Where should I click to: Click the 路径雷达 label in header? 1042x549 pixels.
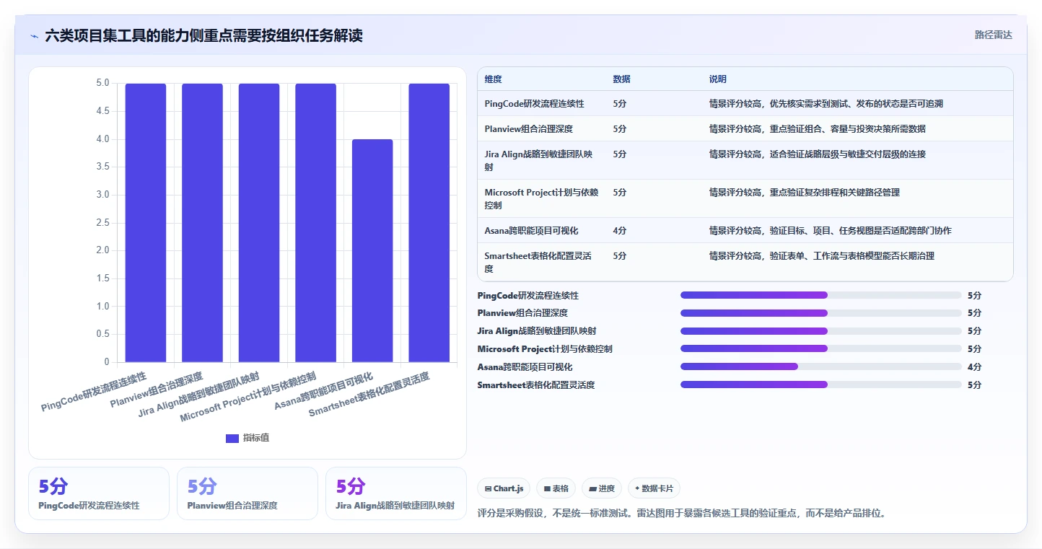(x=994, y=35)
